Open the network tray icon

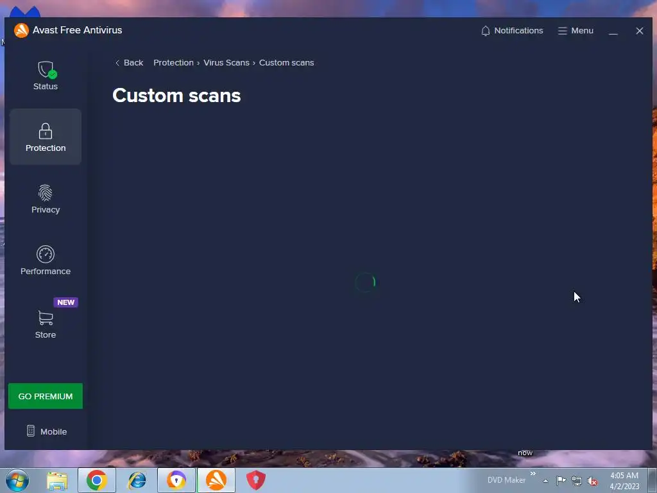pyautogui.click(x=577, y=481)
